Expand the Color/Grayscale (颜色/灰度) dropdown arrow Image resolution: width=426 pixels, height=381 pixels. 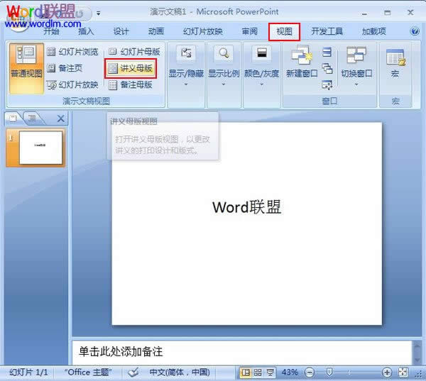pos(261,84)
